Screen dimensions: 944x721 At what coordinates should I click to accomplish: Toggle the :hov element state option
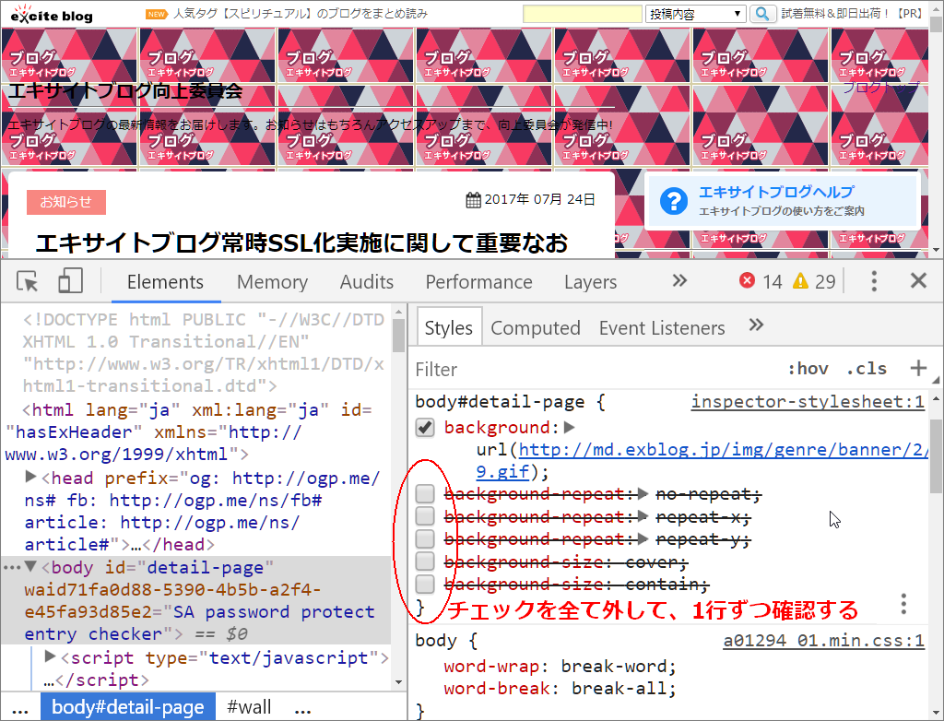point(808,369)
